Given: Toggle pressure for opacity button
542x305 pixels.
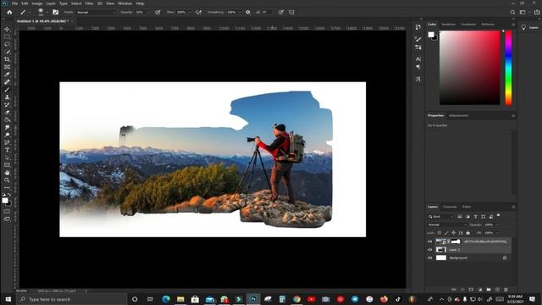Looking at the screenshot, I should 158,12.
